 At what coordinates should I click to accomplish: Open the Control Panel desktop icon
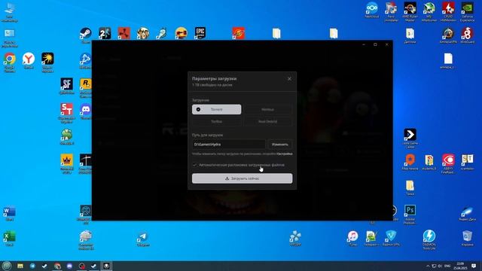(x=10, y=38)
